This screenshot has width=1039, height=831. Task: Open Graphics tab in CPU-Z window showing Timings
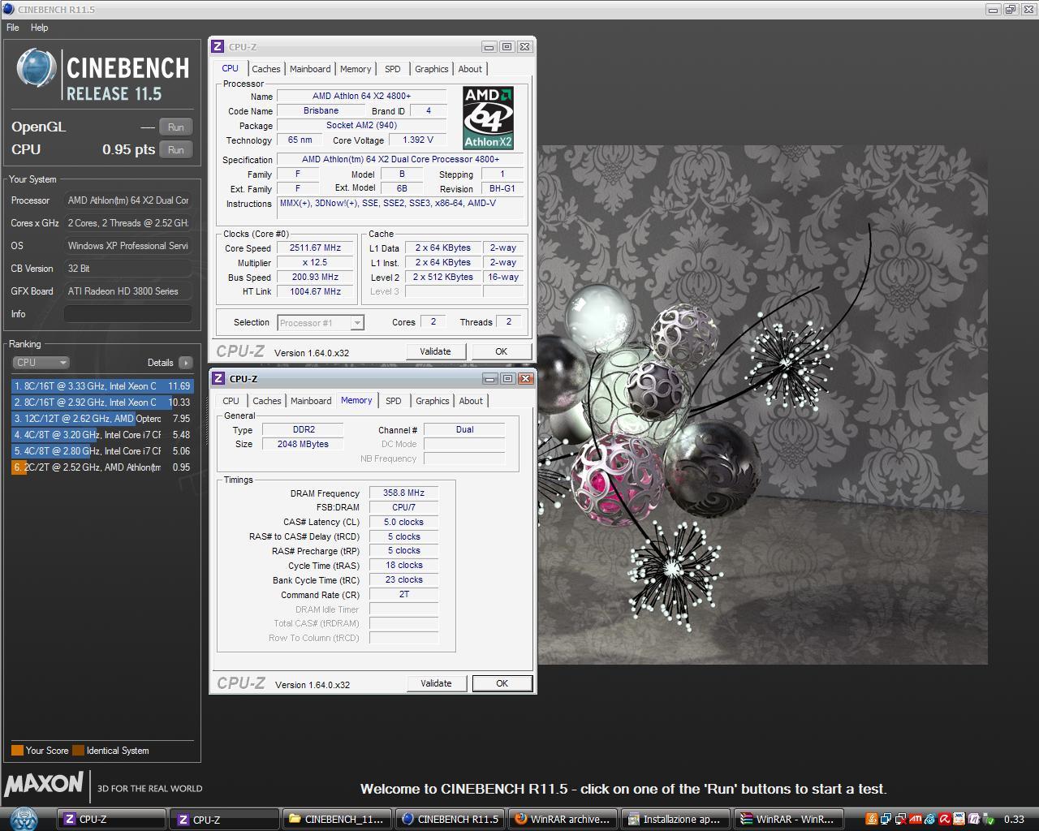(433, 401)
